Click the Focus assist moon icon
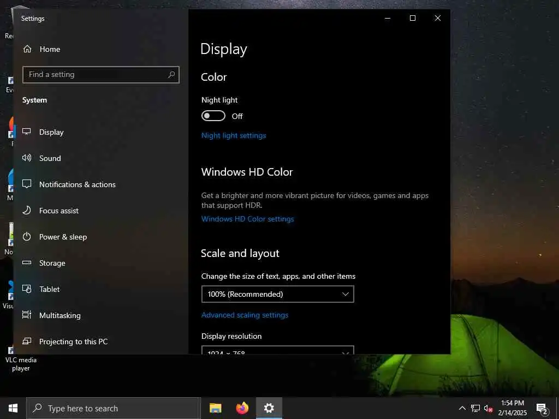 pyautogui.click(x=27, y=210)
